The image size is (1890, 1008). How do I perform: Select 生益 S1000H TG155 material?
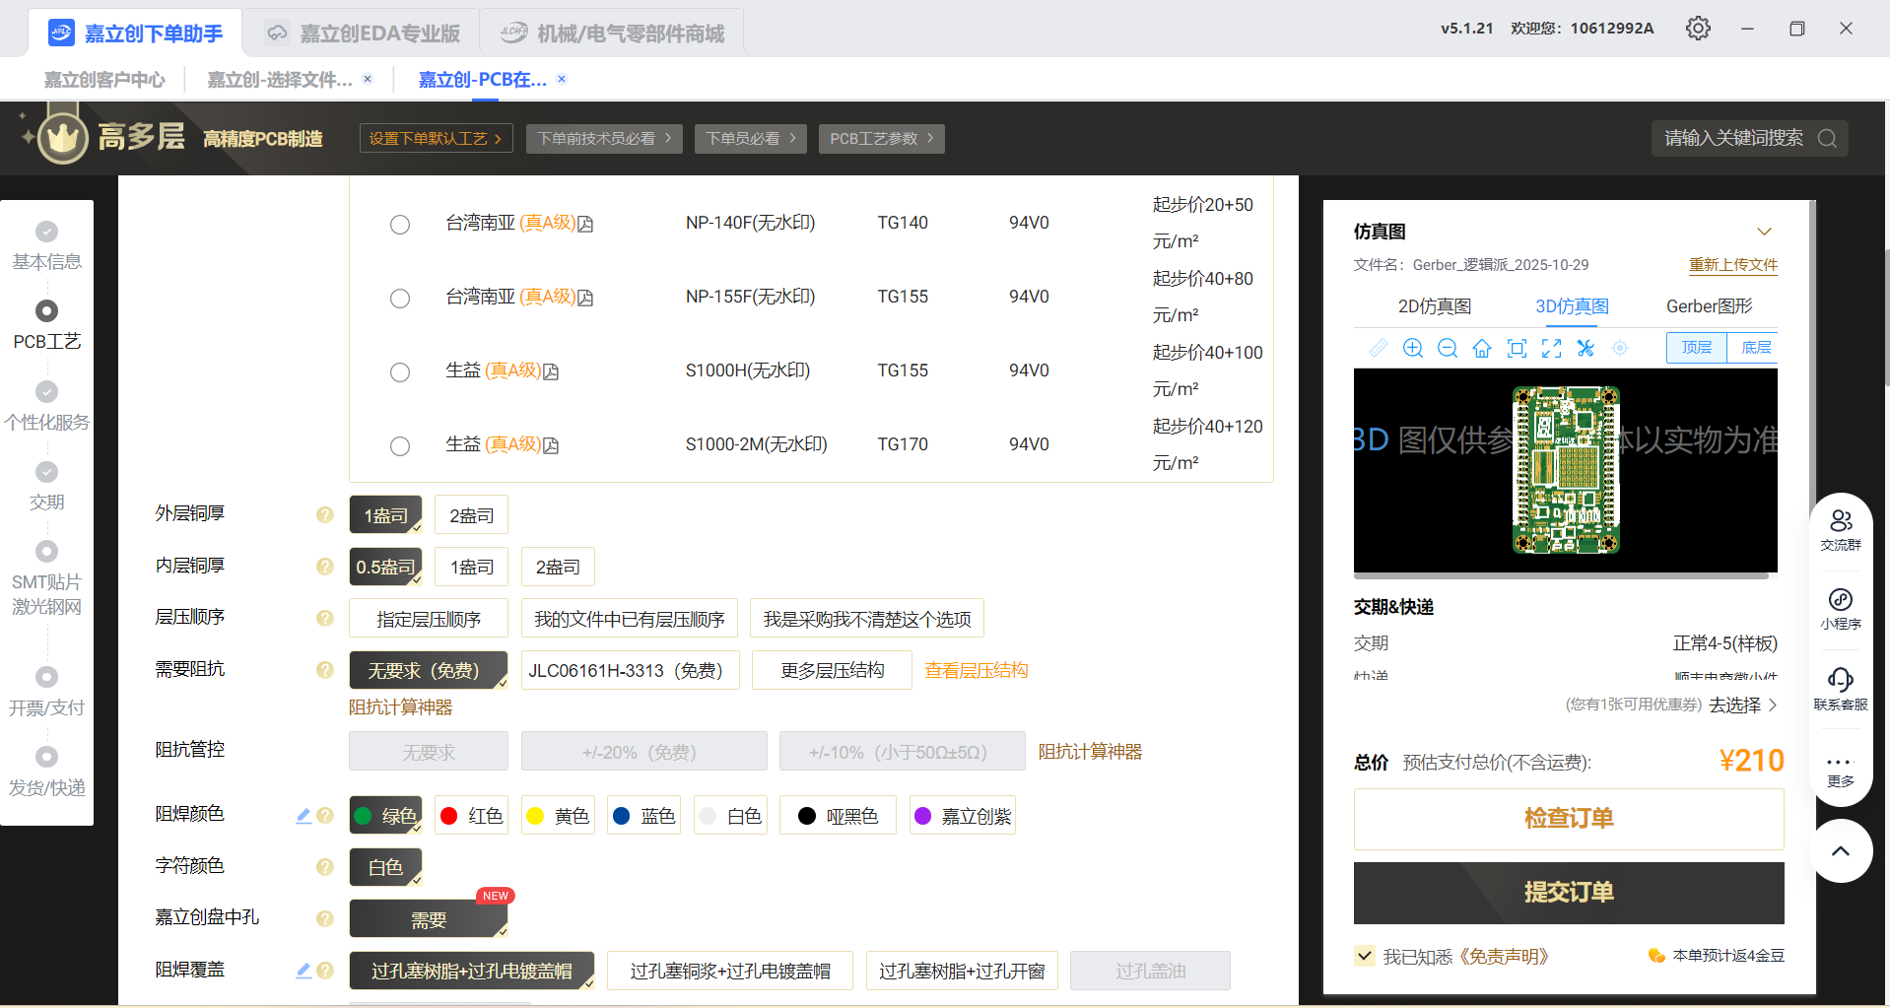[x=400, y=372]
